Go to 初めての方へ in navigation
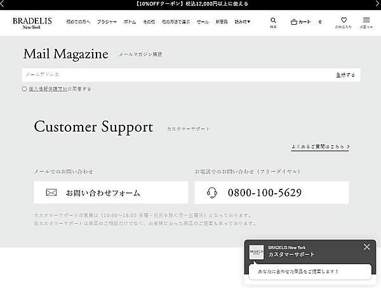 click(78, 22)
